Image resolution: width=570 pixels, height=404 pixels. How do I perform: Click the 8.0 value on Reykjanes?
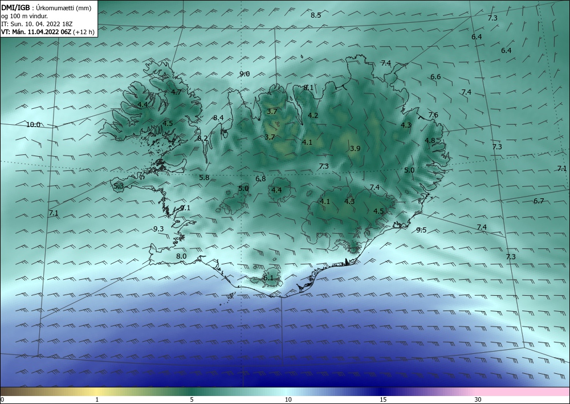(x=181, y=256)
